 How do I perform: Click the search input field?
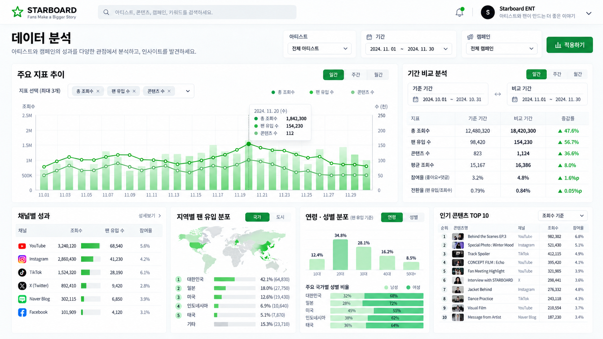(197, 12)
